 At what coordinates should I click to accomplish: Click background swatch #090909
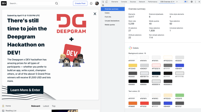point(133,81)
